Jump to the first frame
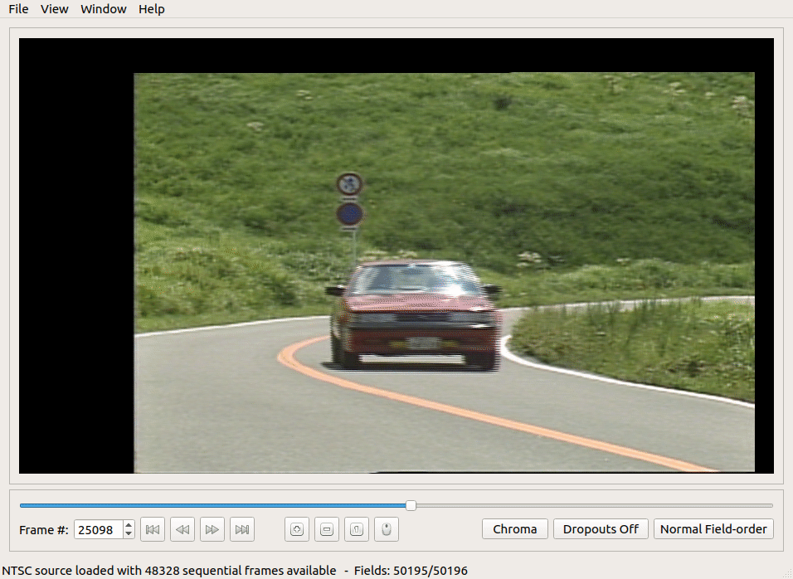Screen dimensions: 793x579 point(153,529)
